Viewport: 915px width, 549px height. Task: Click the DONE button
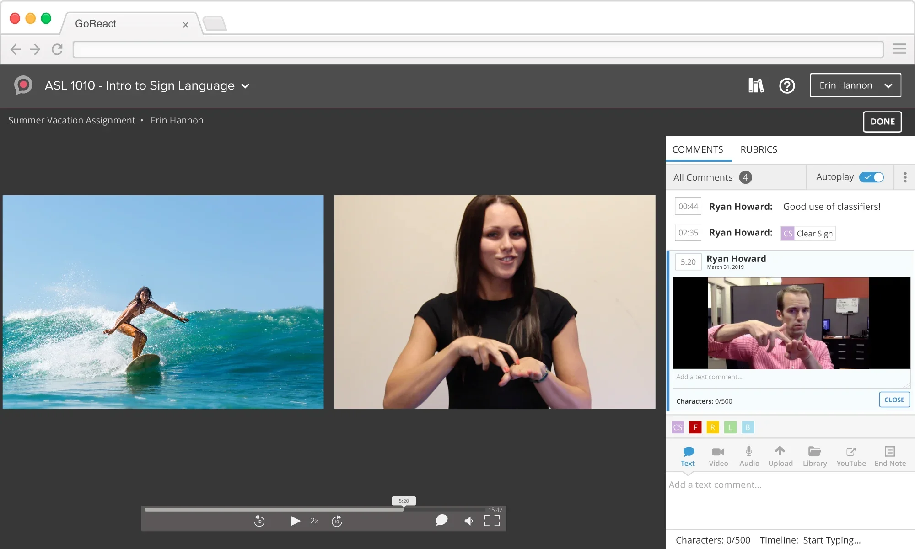(x=881, y=122)
